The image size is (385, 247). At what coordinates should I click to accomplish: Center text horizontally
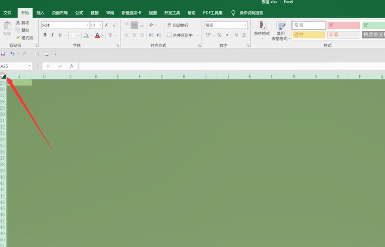(x=134, y=35)
